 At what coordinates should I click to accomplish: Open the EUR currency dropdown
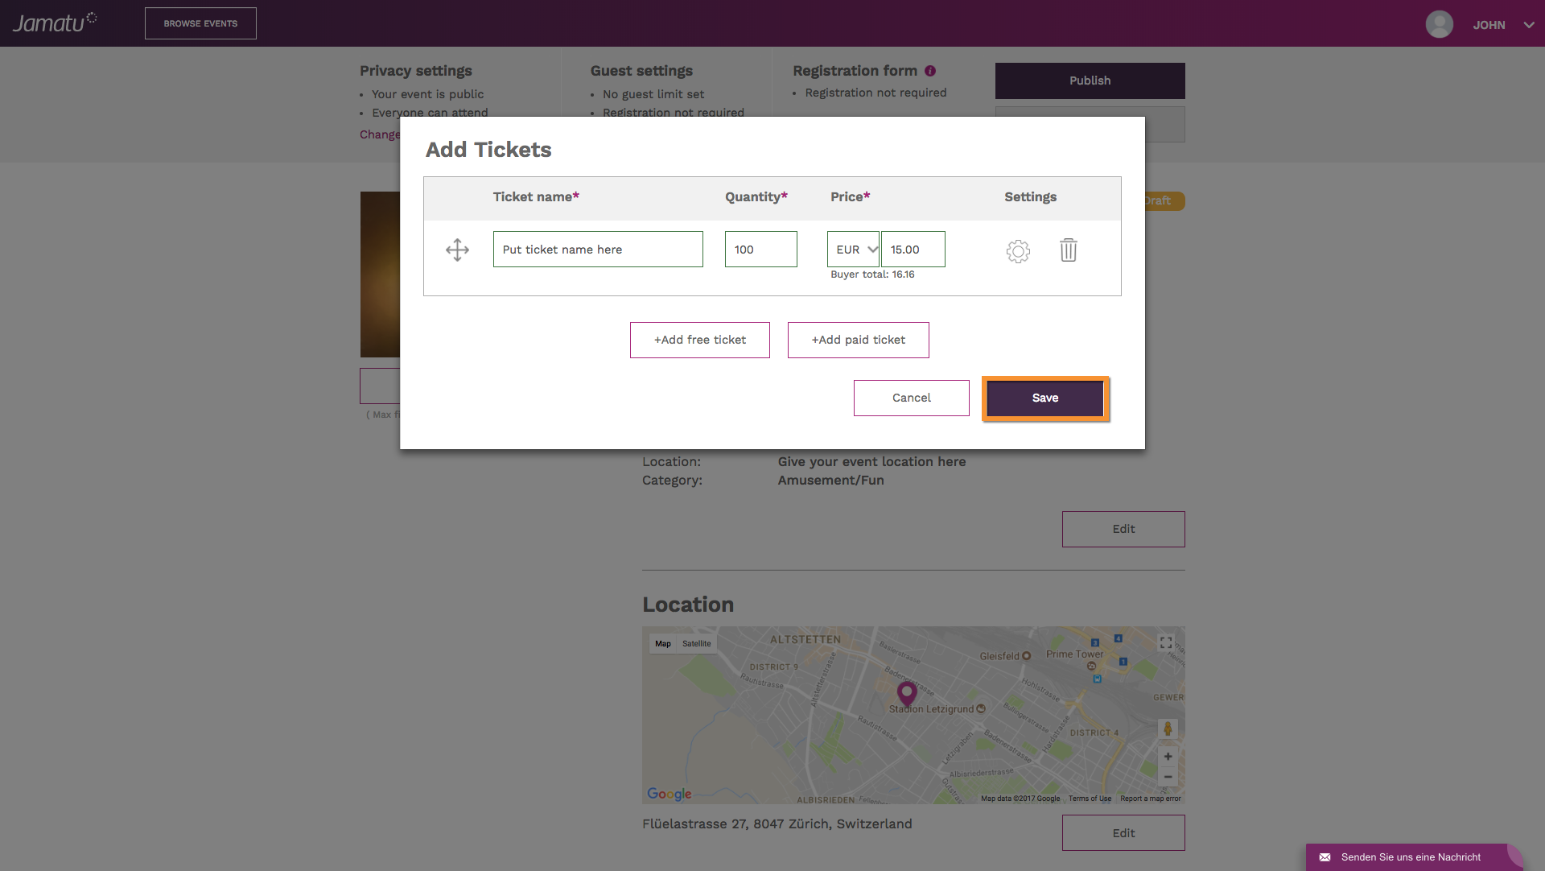[x=853, y=250]
